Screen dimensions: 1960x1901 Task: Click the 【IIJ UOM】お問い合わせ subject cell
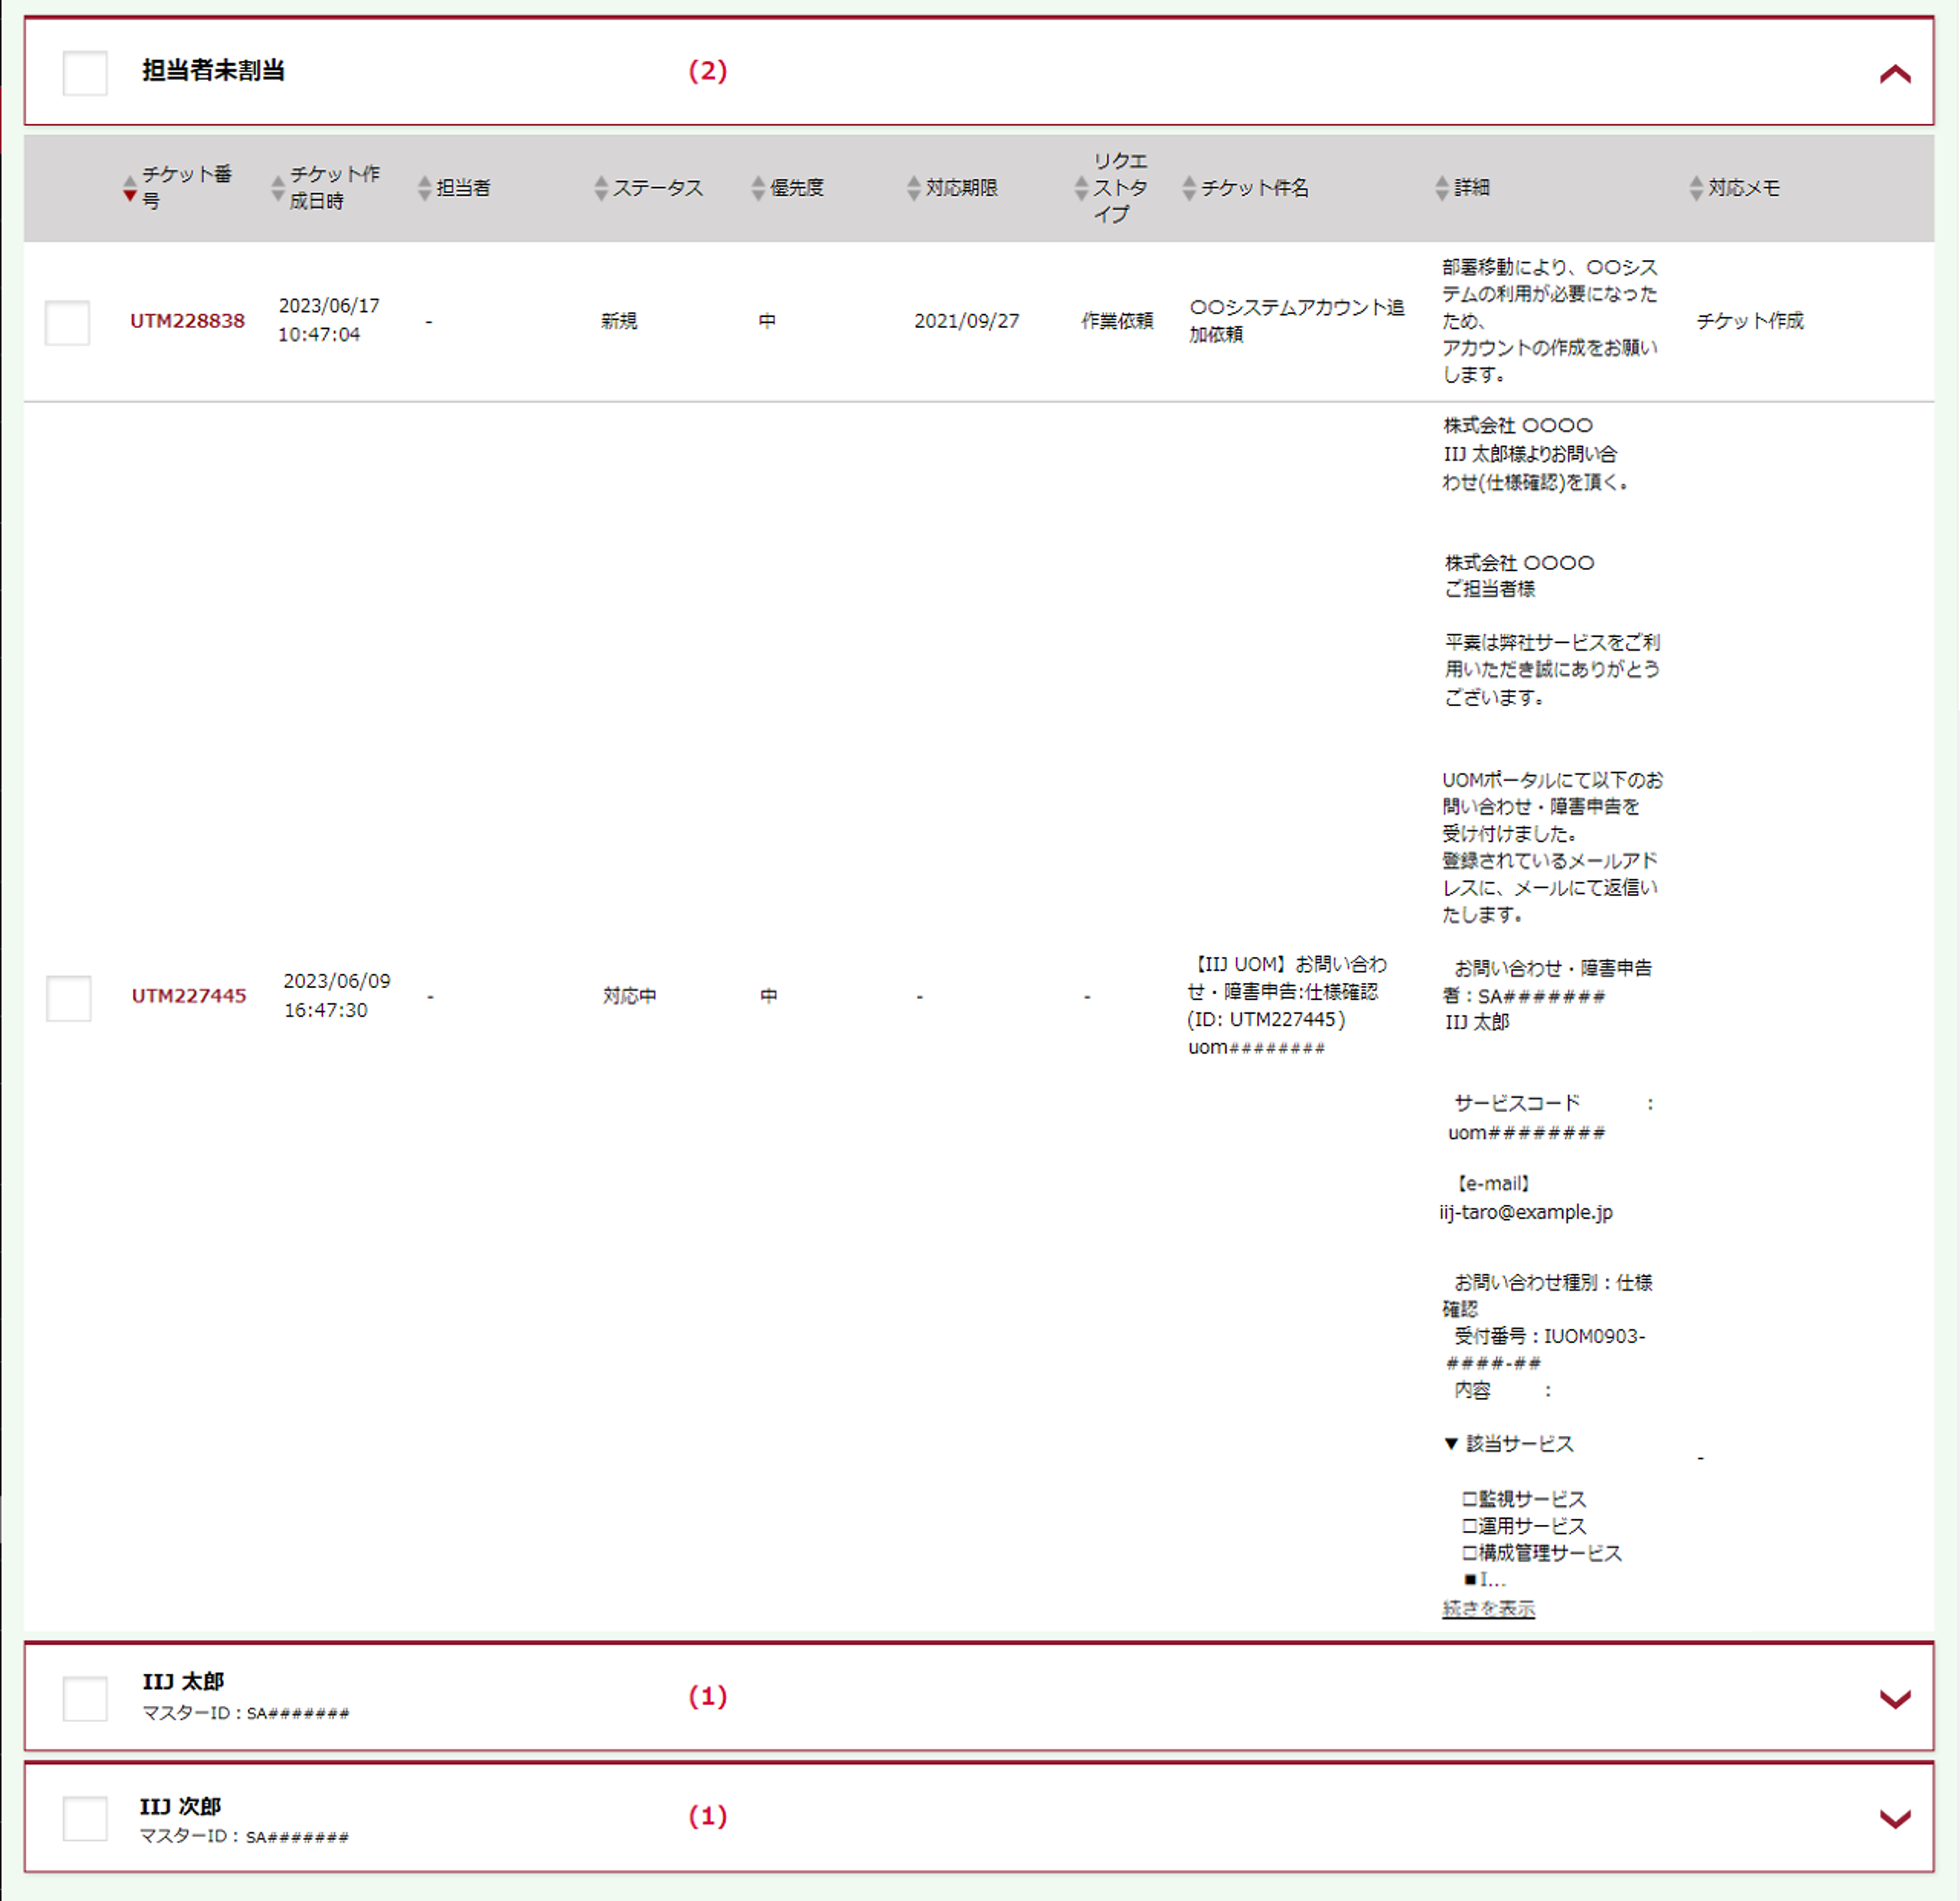pos(1287,1006)
